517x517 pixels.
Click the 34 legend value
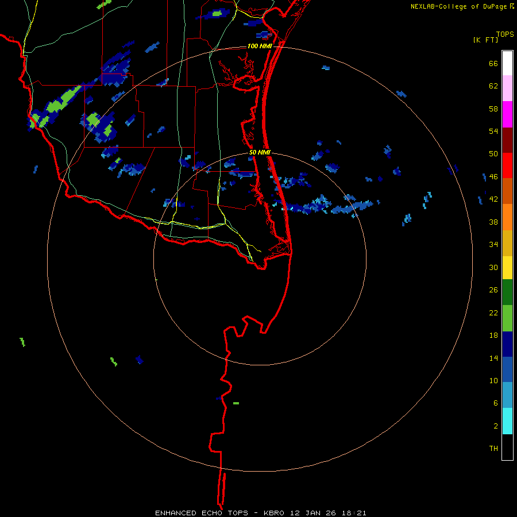click(493, 245)
